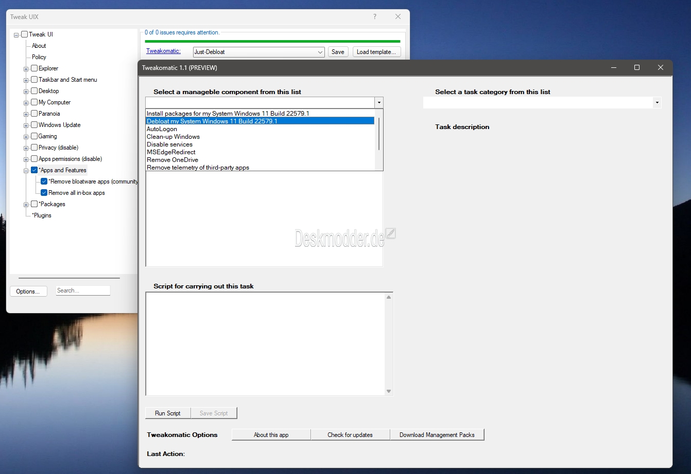
Task: Click the Tweak UIX help question mark
Action: (375, 17)
